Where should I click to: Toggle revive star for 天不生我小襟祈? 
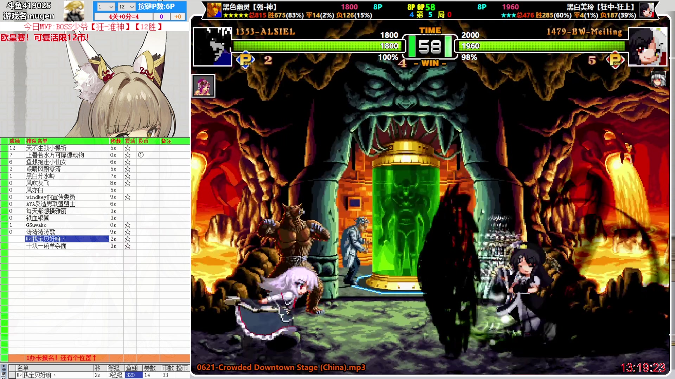pos(128,148)
